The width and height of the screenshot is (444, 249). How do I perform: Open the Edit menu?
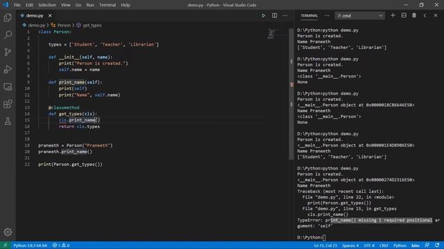pos(29,5)
